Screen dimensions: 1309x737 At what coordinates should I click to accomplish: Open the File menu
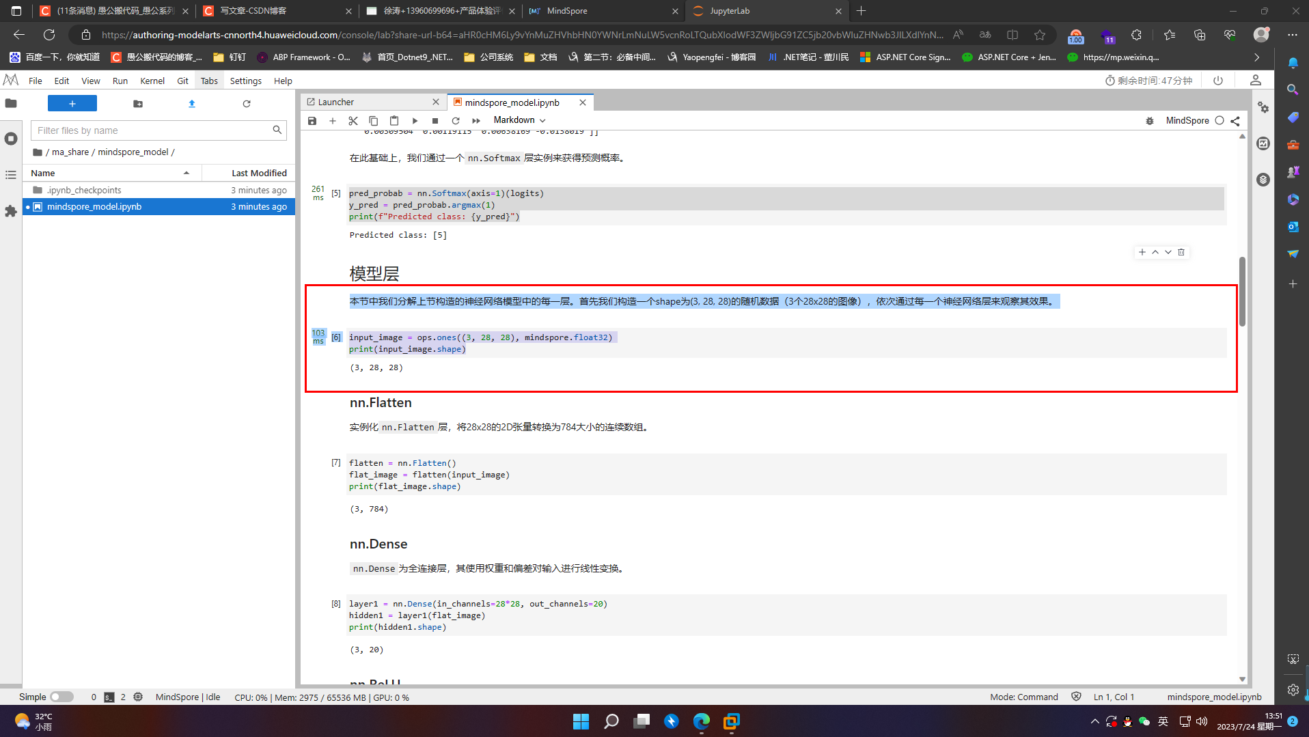(x=35, y=81)
